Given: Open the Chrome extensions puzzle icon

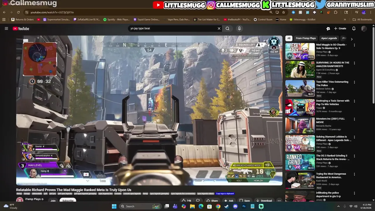Looking at the screenshot, I should click(x=336, y=12).
